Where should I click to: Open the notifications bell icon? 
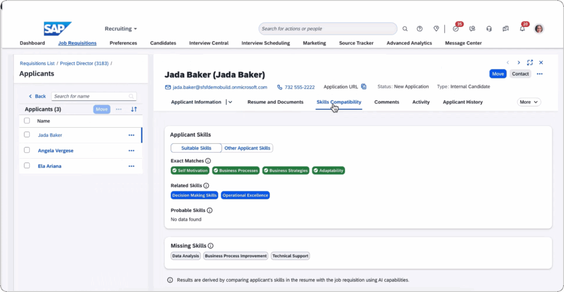pyautogui.click(x=522, y=29)
